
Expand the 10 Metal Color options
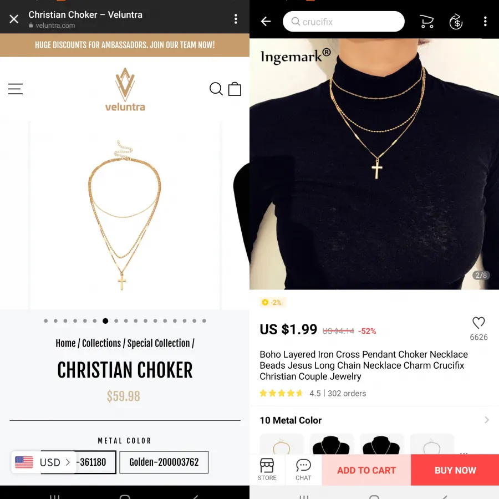point(374,420)
